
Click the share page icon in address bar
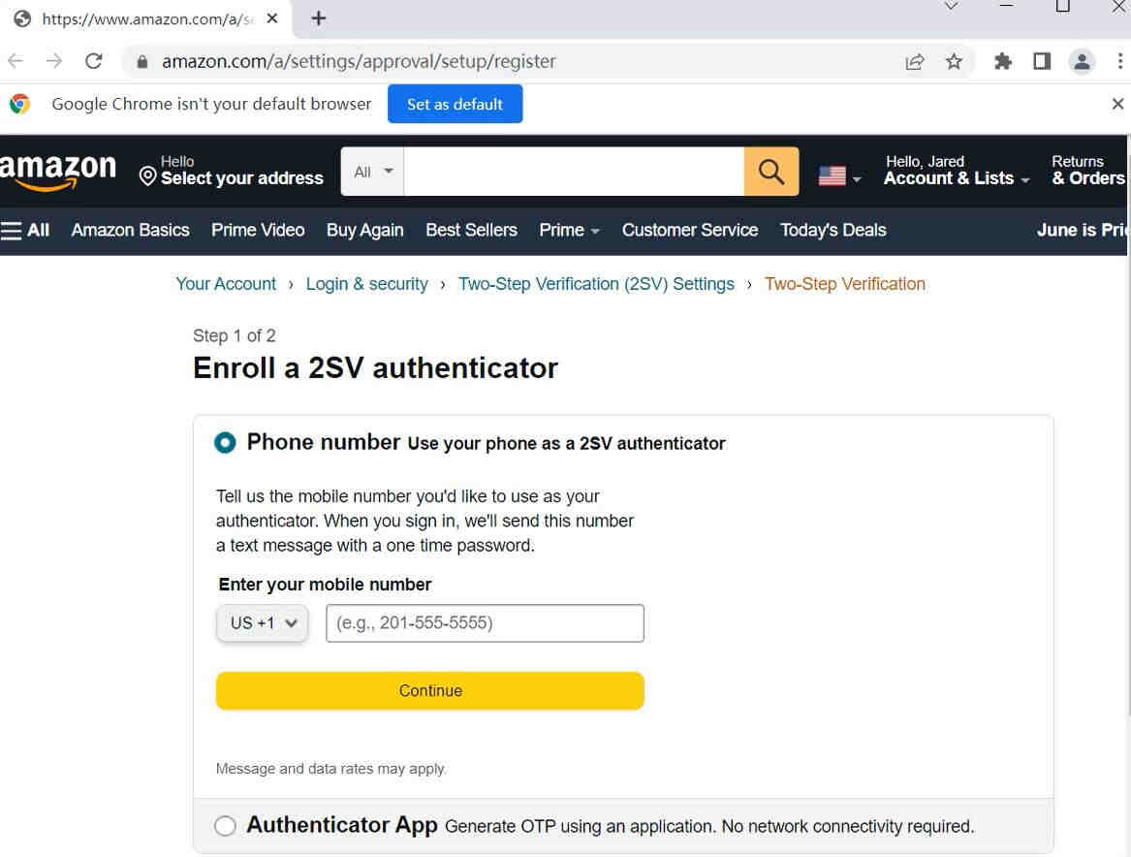(x=914, y=61)
